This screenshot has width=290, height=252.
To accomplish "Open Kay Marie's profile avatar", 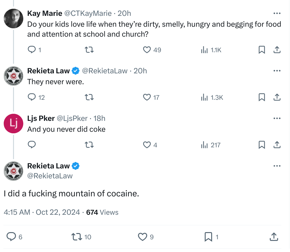I will click(13, 19).
